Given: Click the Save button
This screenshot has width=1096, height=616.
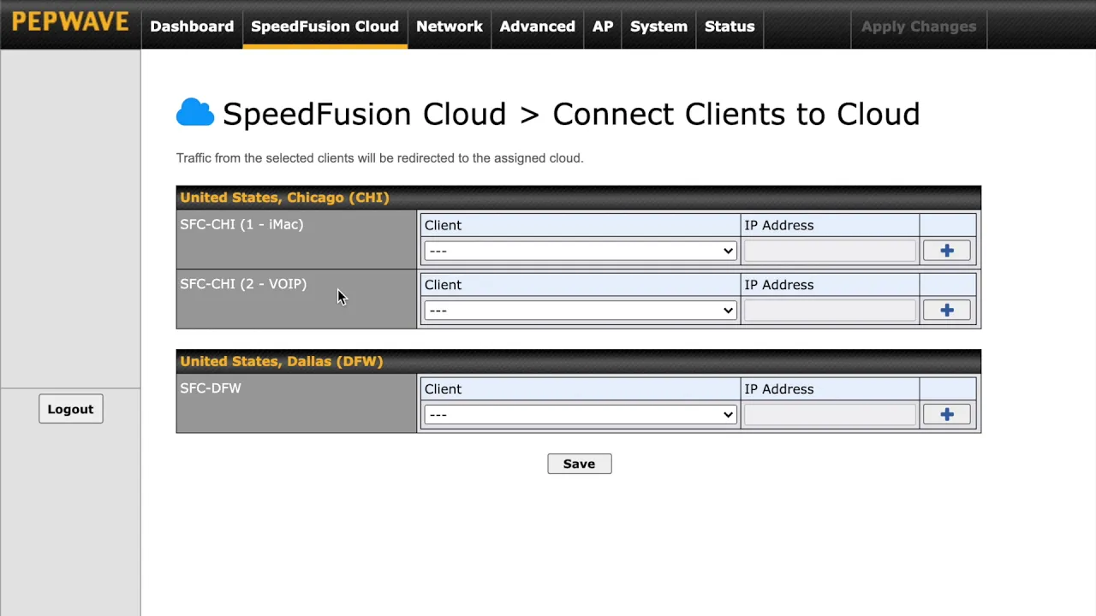Looking at the screenshot, I should pos(580,464).
